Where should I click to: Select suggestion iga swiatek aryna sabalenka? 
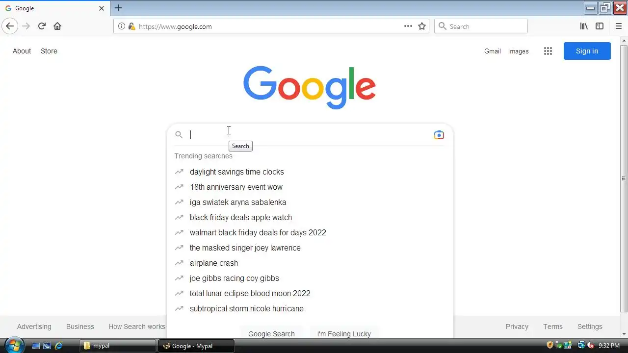[x=310, y=202]
